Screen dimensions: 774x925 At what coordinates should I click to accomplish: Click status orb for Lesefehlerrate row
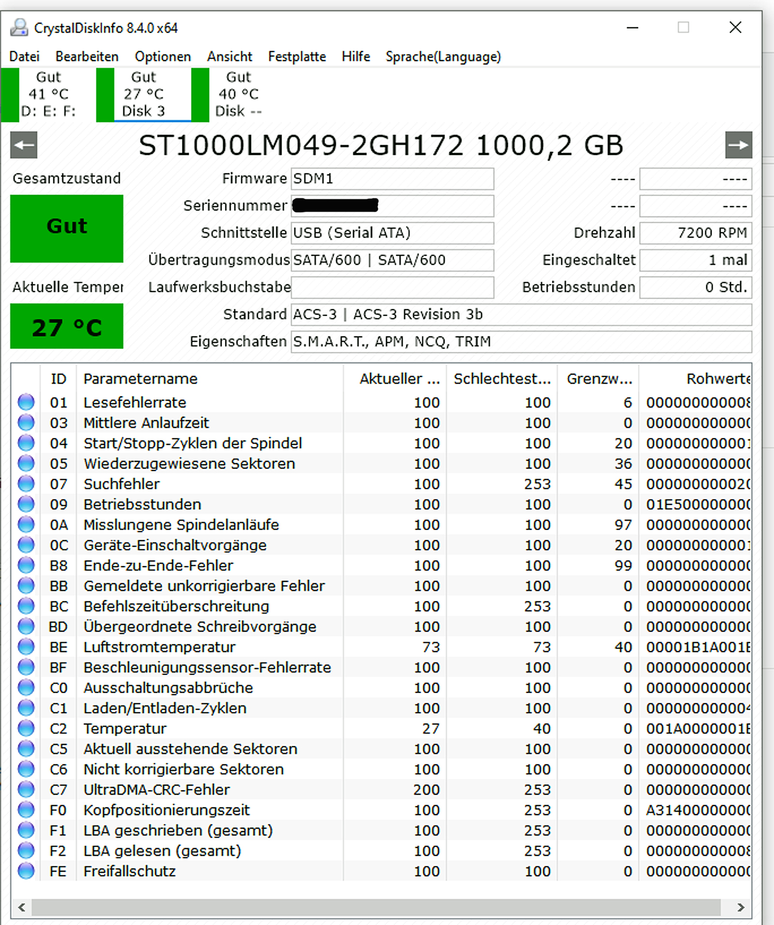pos(26,402)
